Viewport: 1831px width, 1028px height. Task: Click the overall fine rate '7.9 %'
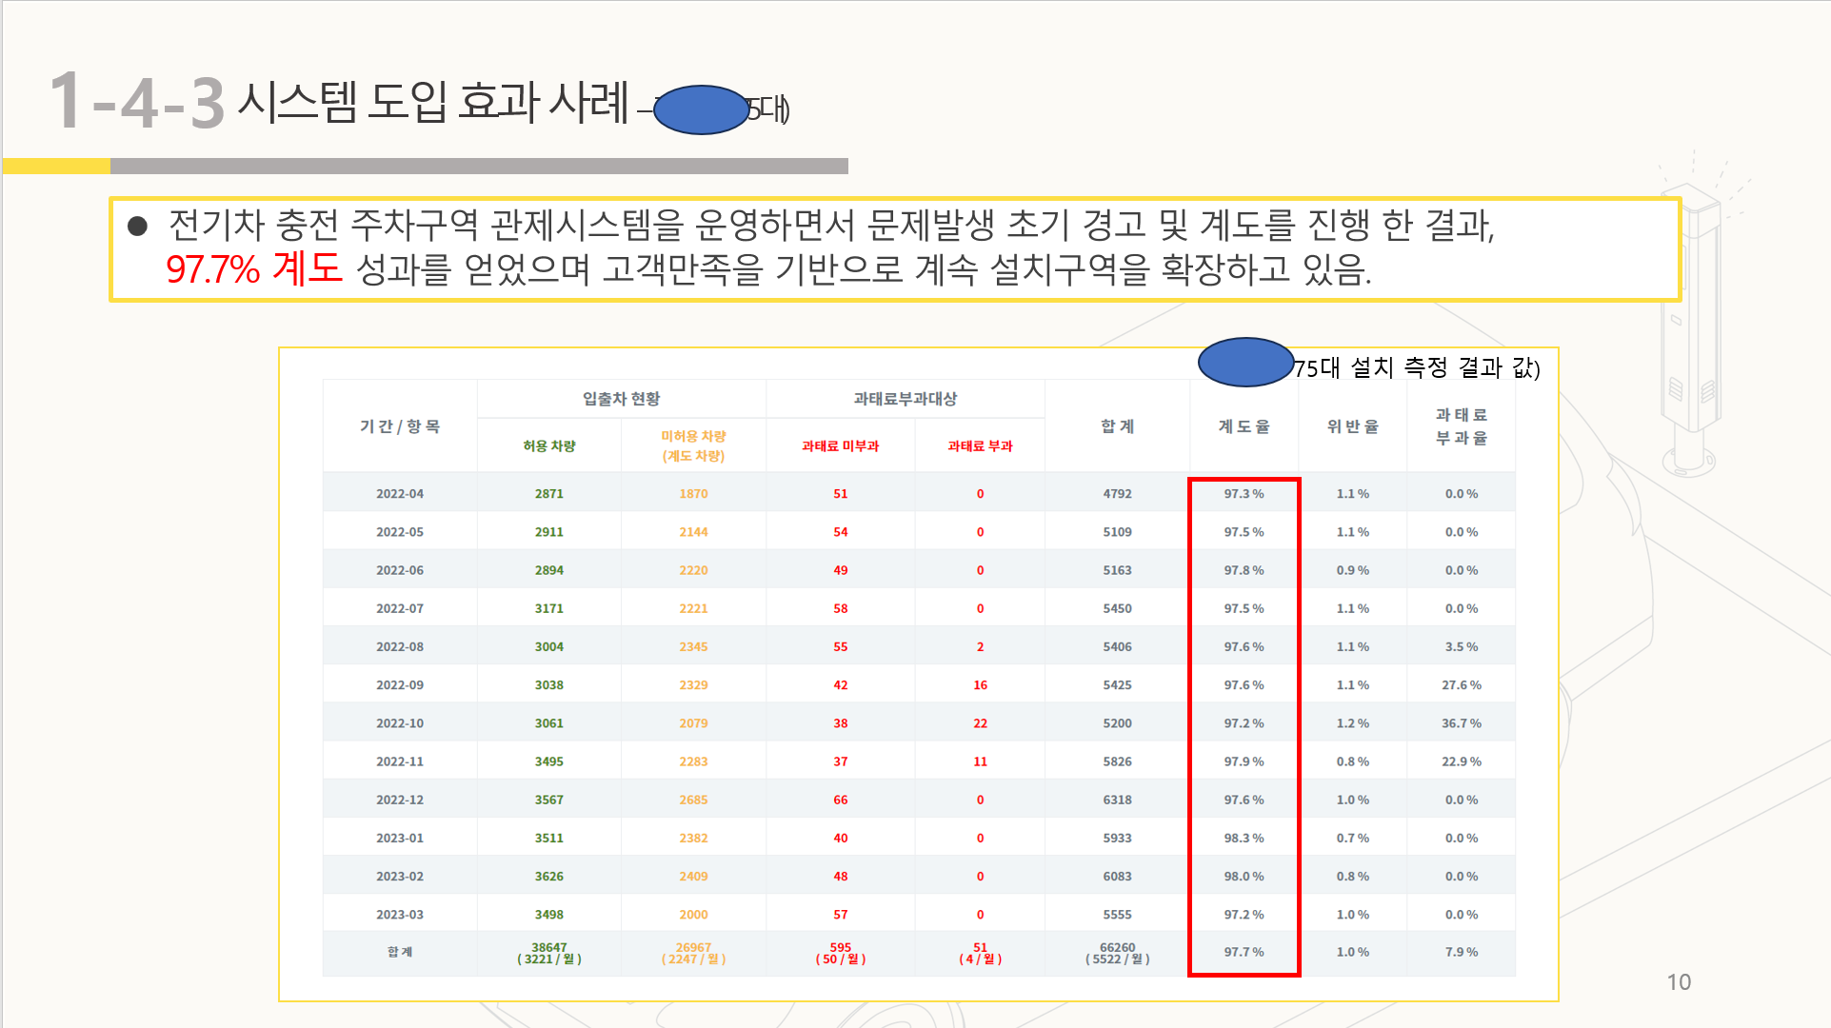[x=1462, y=952]
